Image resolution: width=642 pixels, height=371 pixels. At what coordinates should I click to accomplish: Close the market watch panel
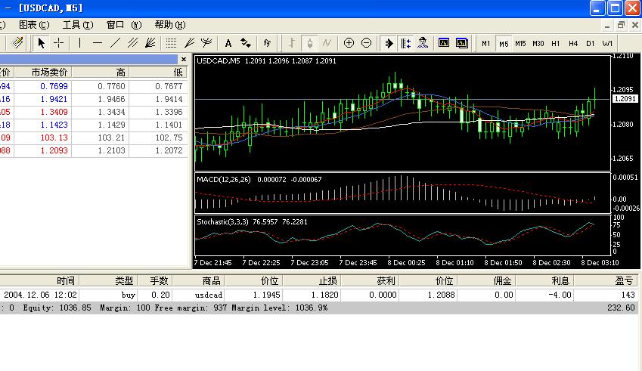(184, 59)
